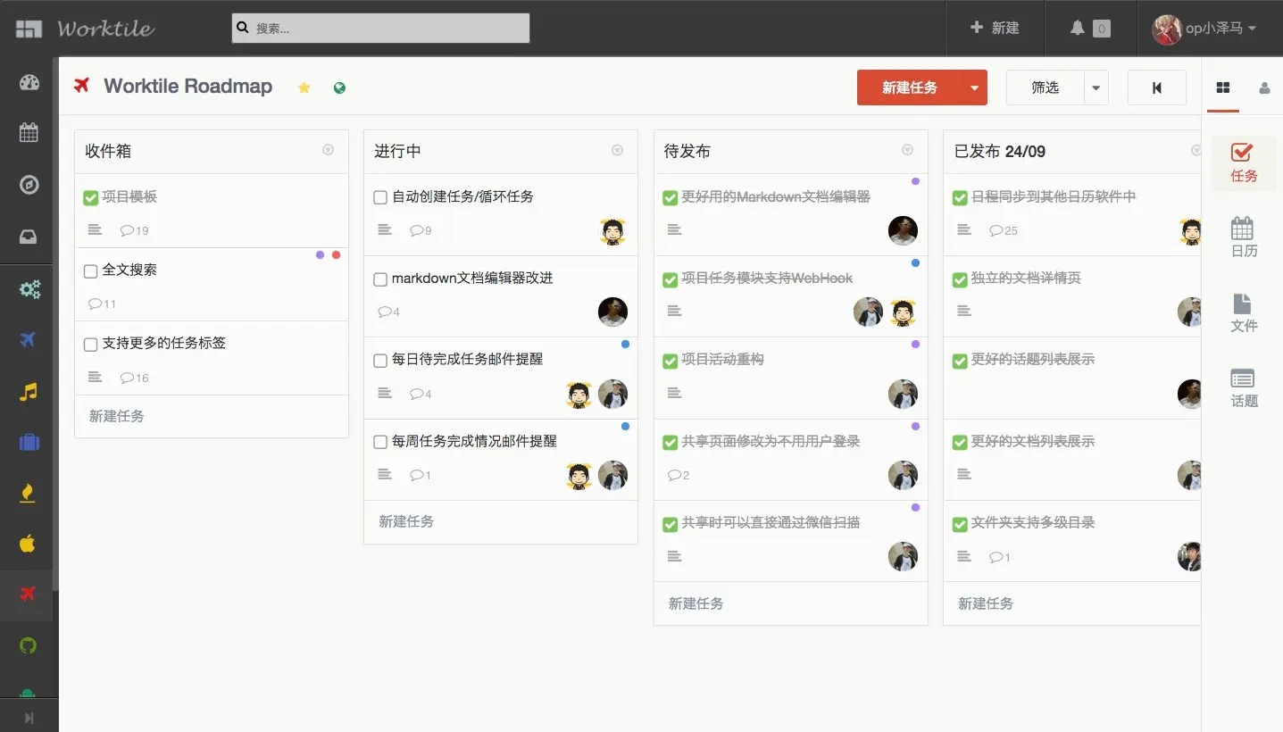This screenshot has height=732, width=1283.
Task: Click the purple label dot on 全文搜索
Action: 321,255
